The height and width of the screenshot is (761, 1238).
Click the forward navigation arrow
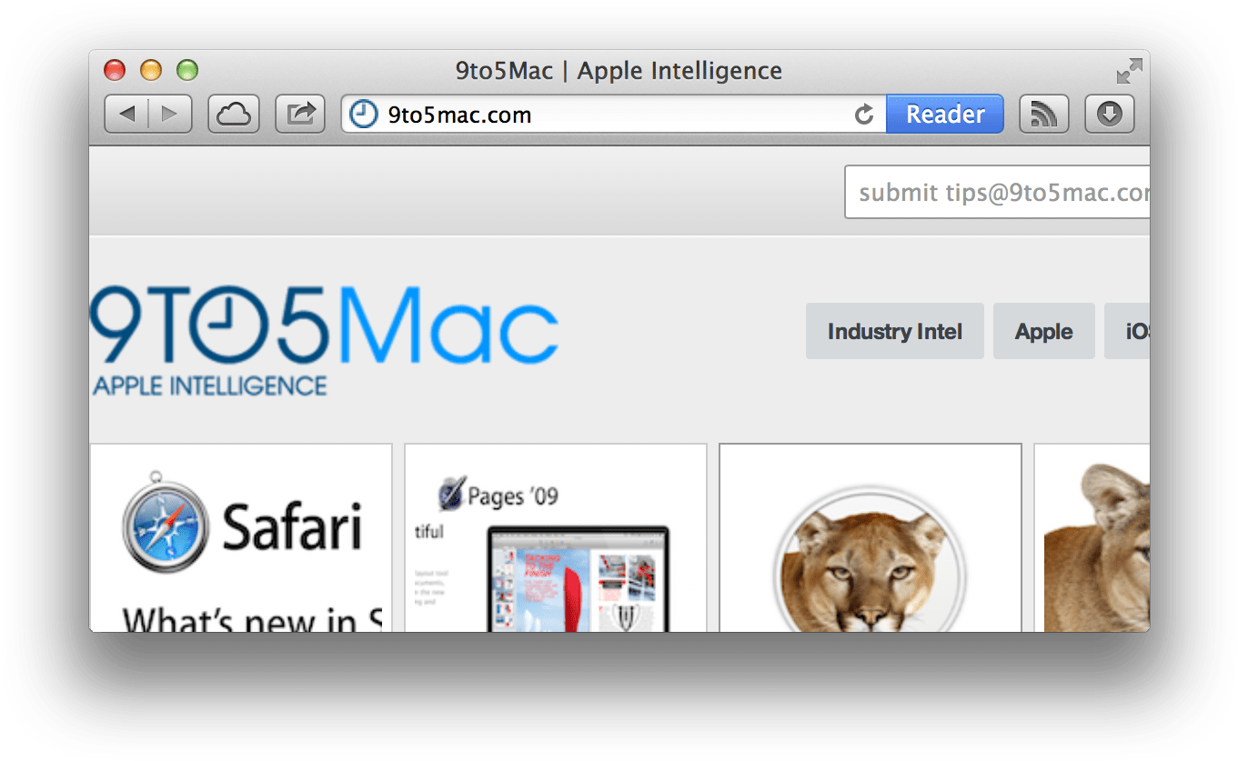click(169, 114)
